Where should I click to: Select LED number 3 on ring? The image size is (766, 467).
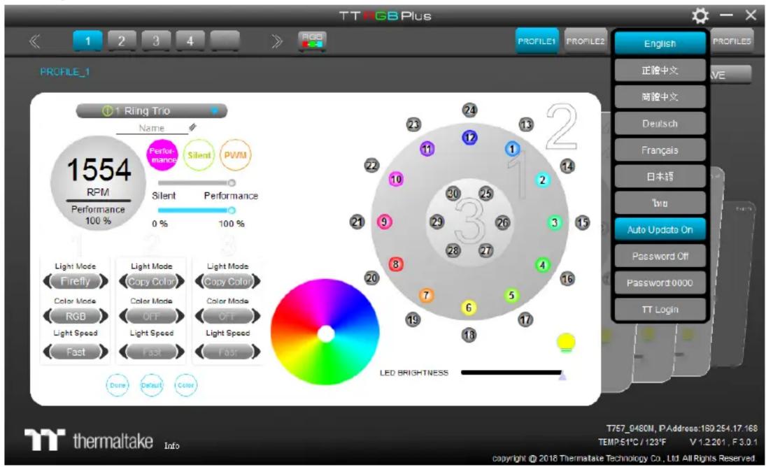point(554,222)
